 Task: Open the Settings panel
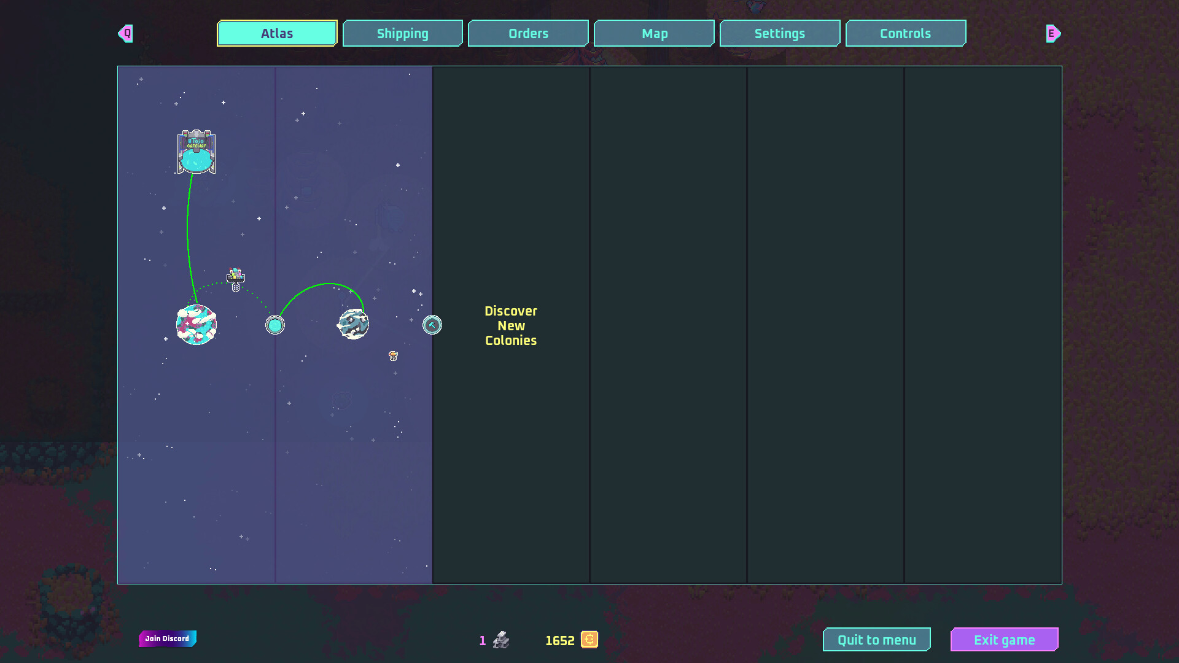pos(780,33)
